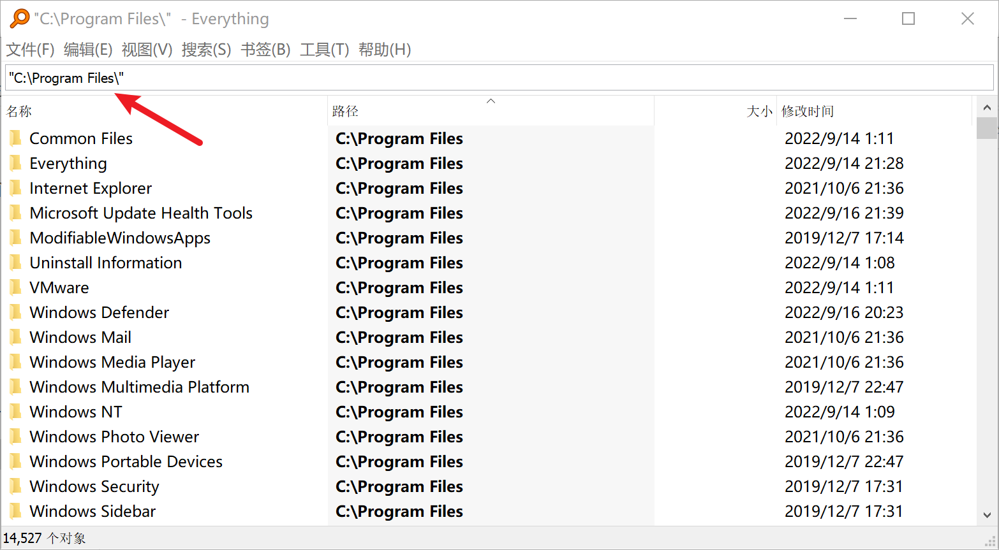Click the folder icon next to Common Files
Screen dimensions: 999x550
pyautogui.click(x=16, y=138)
